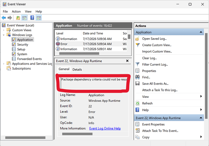
Task: Click Import Custom View... action
Action: coord(157,51)
